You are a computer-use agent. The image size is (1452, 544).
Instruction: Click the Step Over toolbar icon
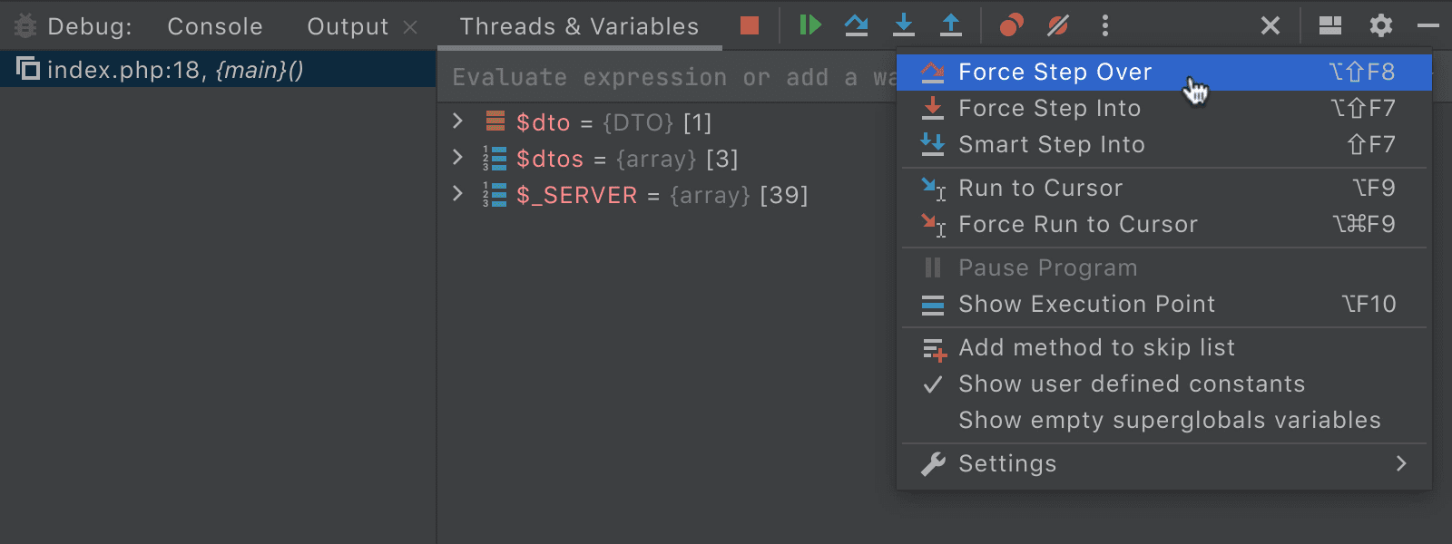pos(856,25)
